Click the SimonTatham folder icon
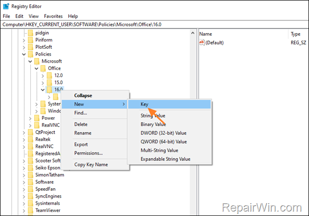 point(30,175)
